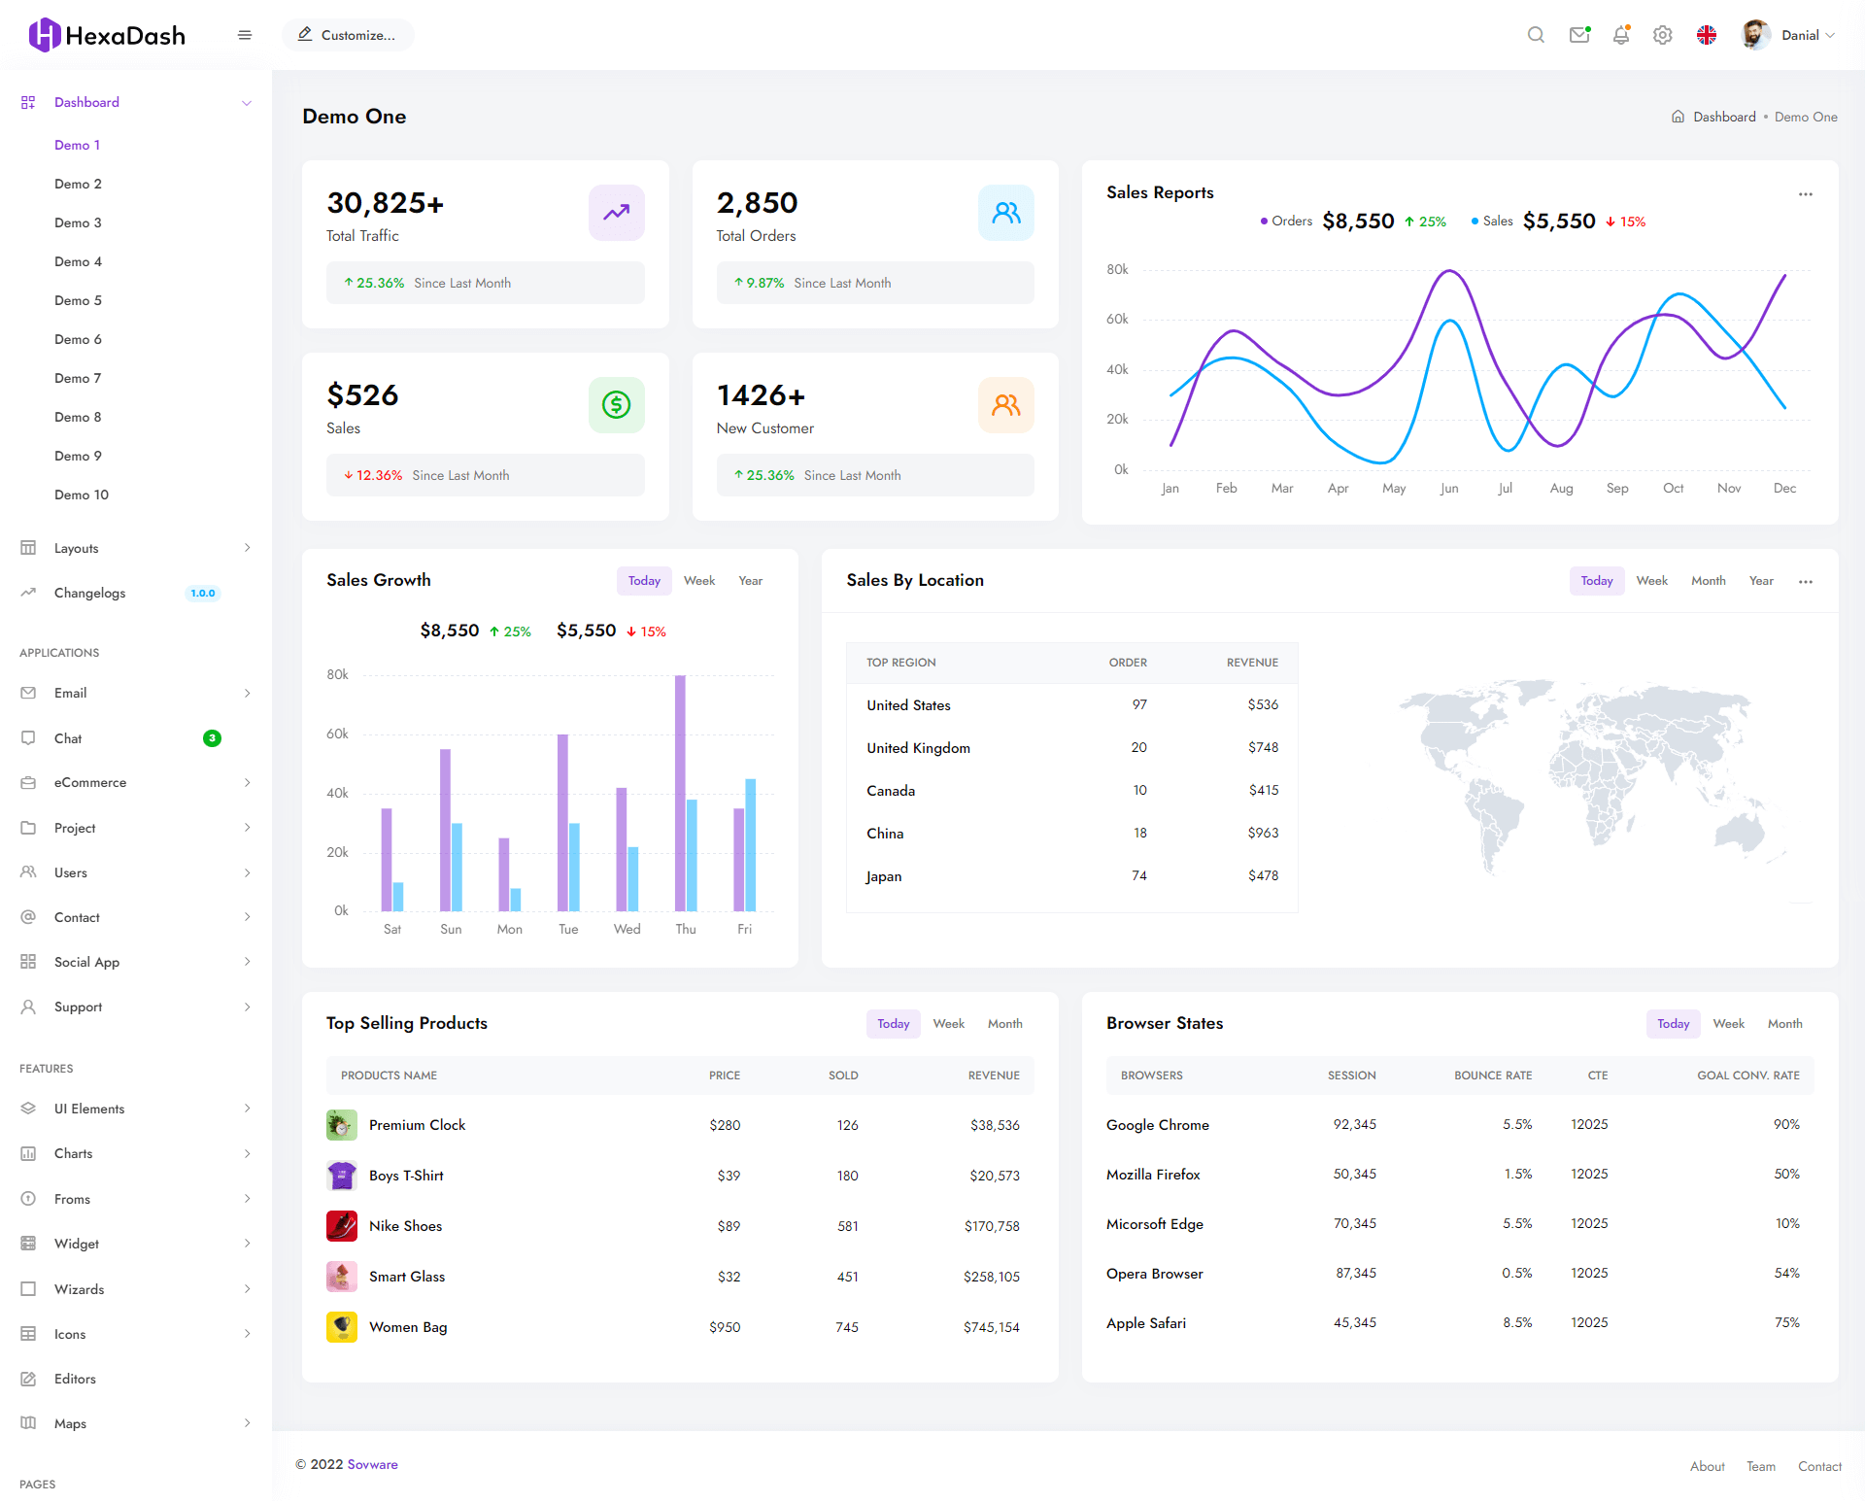This screenshot has width=1865, height=1502.
Task: Select the Users sidebar icon
Action: [x=29, y=872]
